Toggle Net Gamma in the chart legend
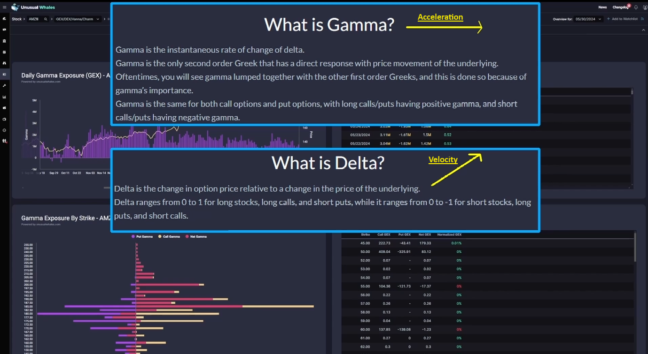648x354 pixels. [196, 236]
